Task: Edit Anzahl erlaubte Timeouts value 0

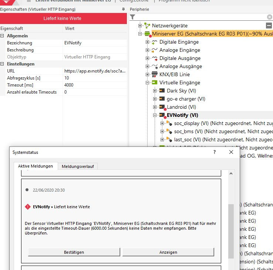Action: coord(95,92)
